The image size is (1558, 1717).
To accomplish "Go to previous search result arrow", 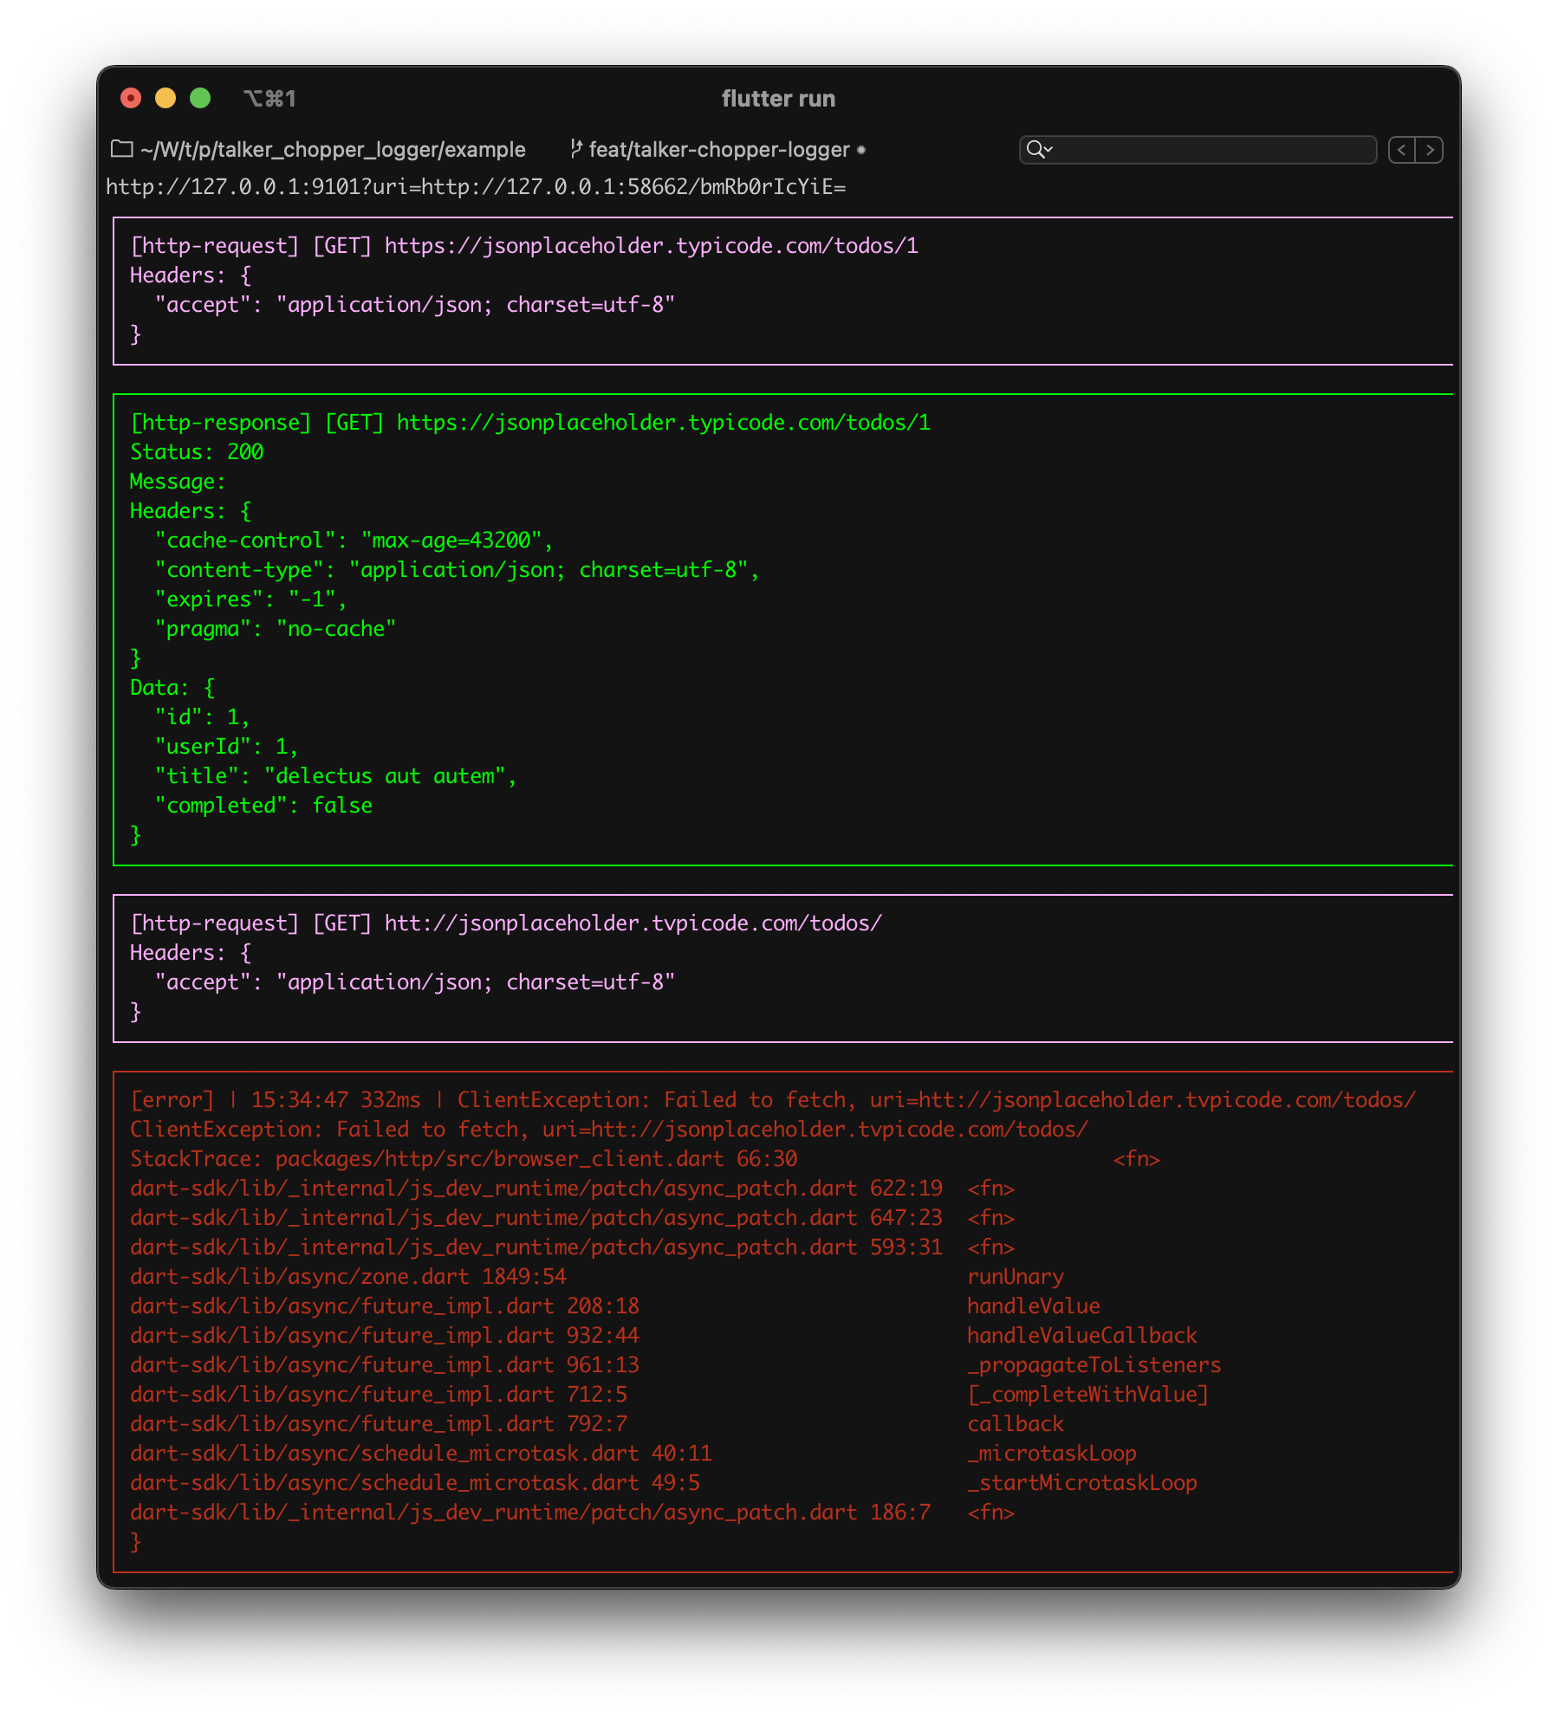I will (x=1402, y=150).
